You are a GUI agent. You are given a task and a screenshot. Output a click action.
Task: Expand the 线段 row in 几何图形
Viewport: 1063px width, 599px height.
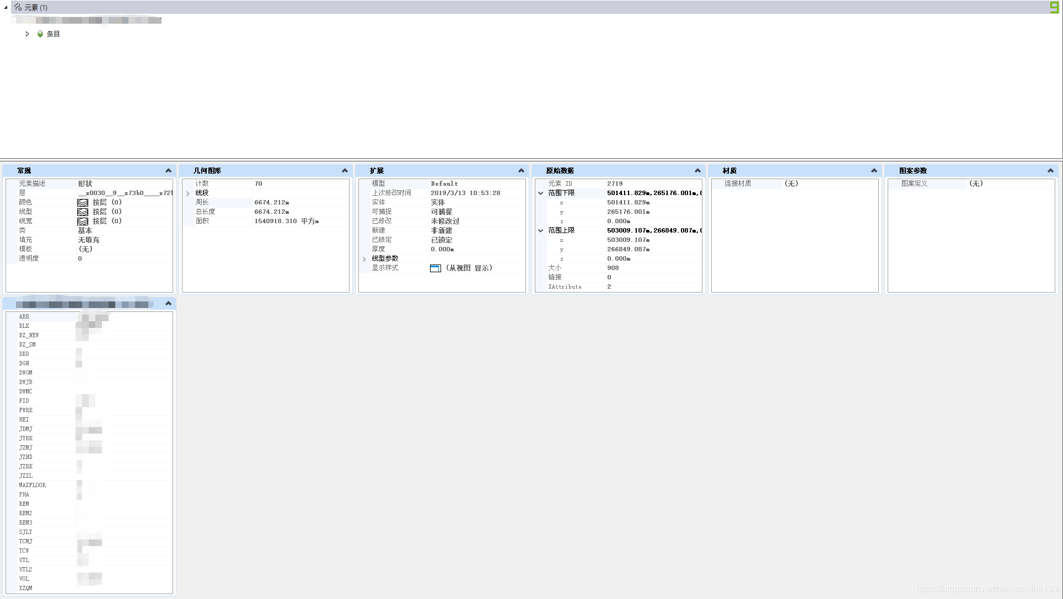pos(188,193)
